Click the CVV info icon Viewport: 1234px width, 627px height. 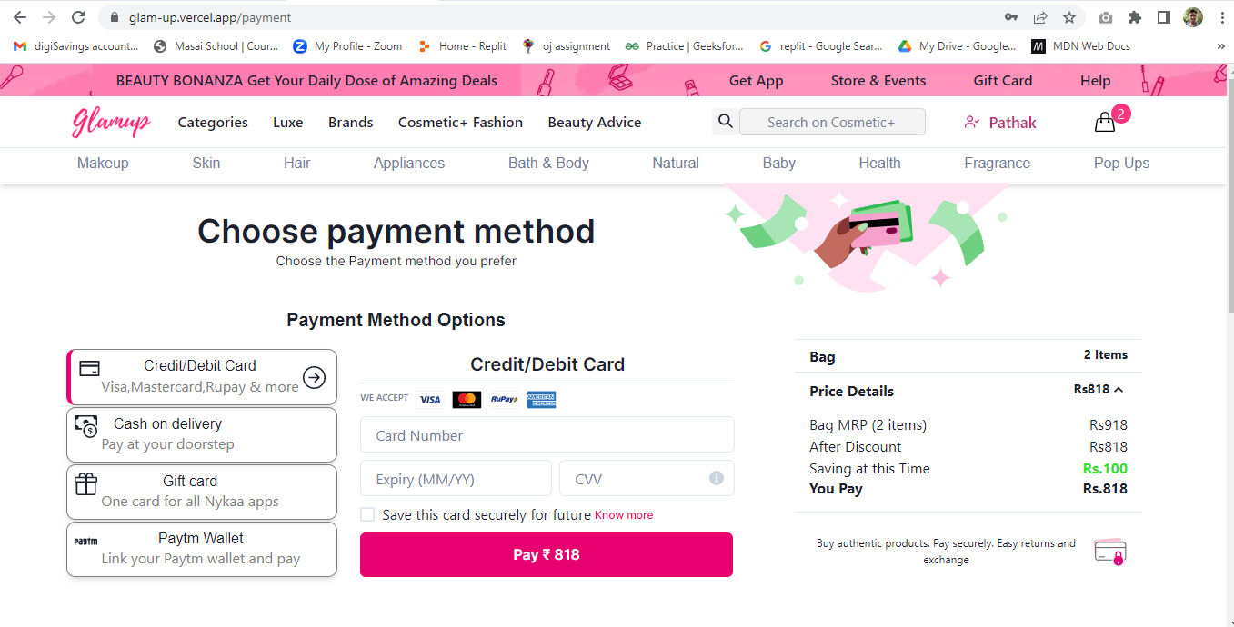pos(716,478)
